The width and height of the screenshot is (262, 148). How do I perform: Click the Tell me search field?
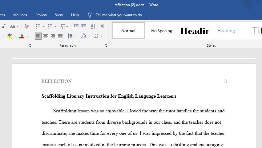pos(119,15)
